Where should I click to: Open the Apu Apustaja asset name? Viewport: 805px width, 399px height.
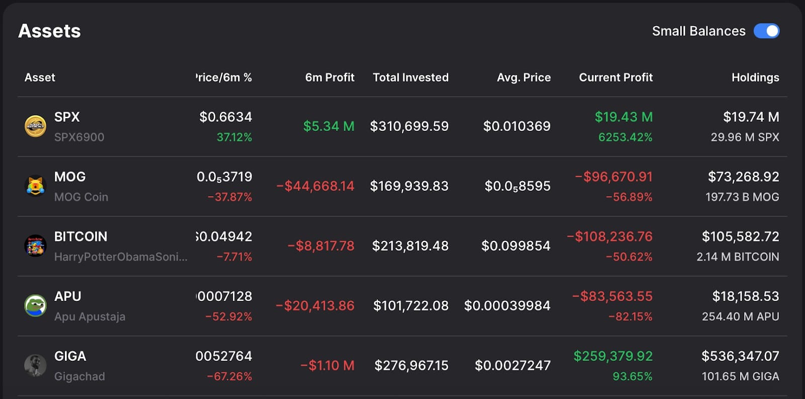click(90, 317)
